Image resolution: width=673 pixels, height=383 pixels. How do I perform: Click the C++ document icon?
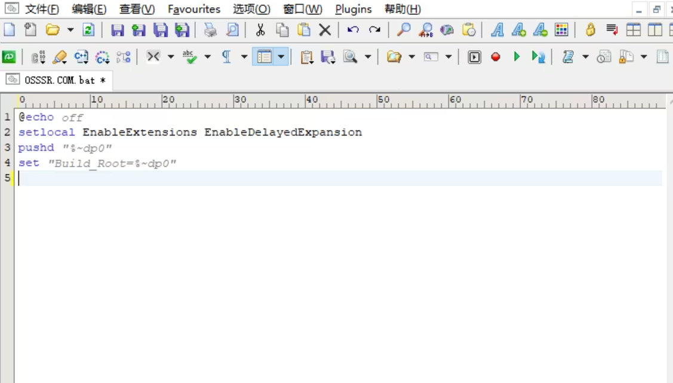(x=81, y=57)
